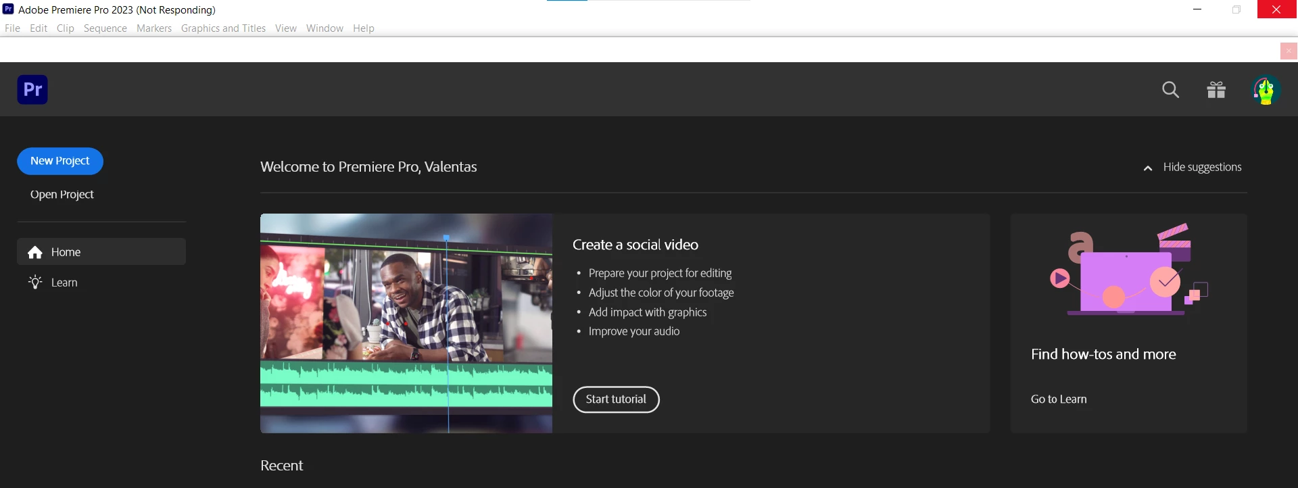Click the Create a social video heading

click(x=635, y=245)
